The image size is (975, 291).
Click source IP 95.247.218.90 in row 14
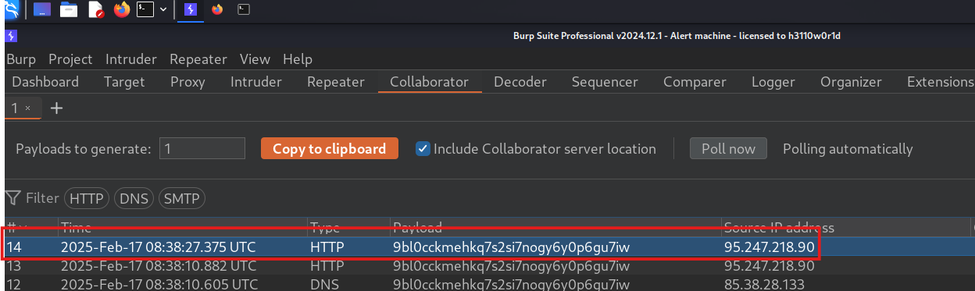click(x=770, y=247)
